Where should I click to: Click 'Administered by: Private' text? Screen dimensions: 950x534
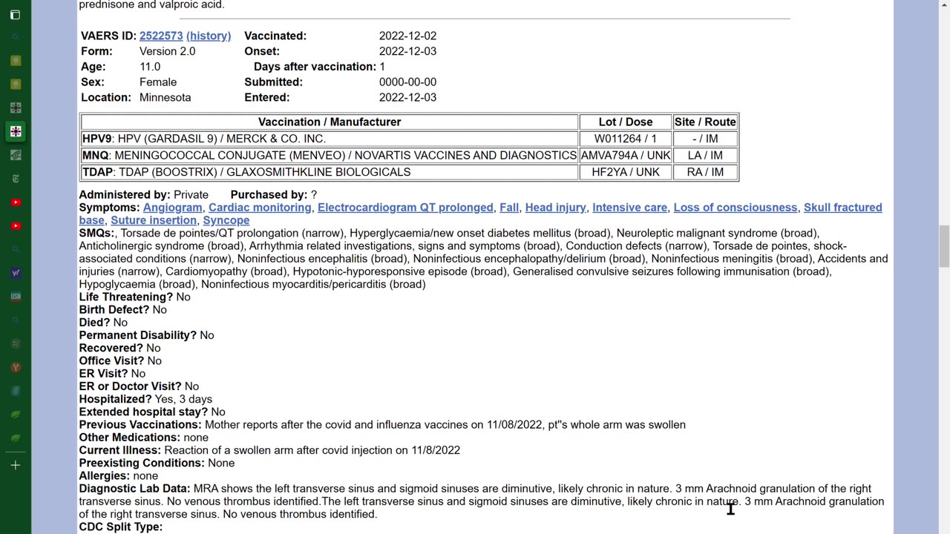(144, 194)
